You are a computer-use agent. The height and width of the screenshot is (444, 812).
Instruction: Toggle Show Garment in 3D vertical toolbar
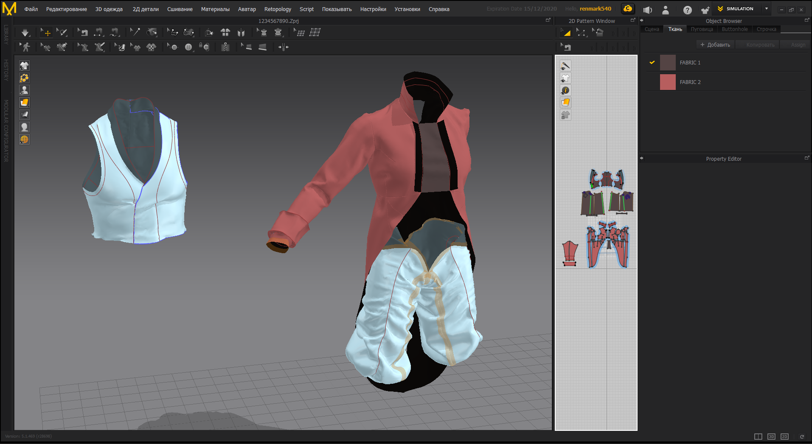(24, 65)
